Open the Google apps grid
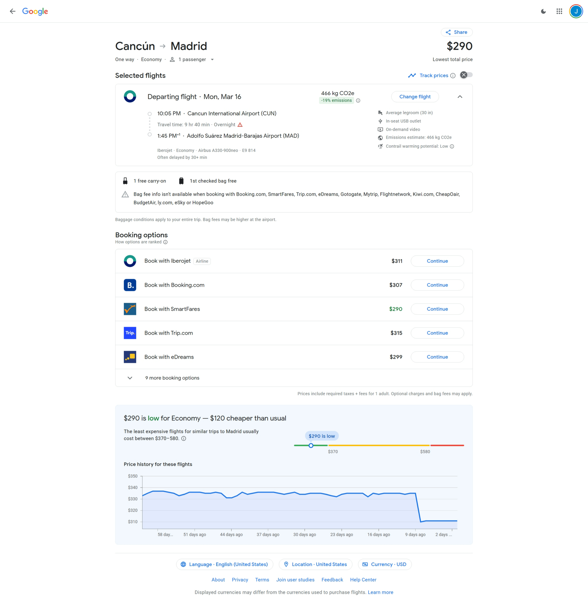588x604 pixels. coord(559,12)
